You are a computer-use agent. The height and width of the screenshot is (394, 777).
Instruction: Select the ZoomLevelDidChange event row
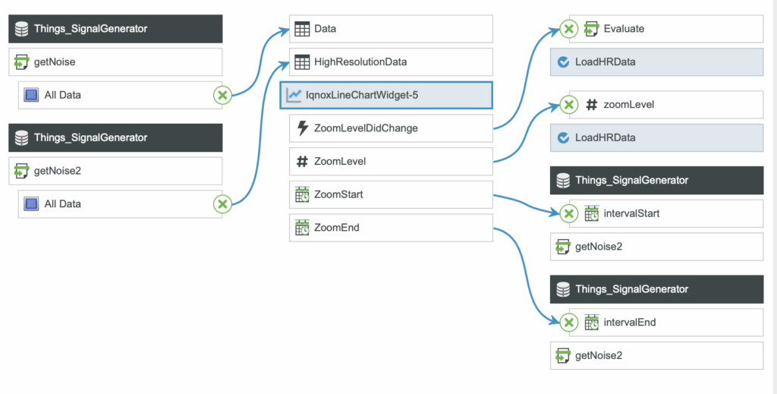[x=391, y=128]
